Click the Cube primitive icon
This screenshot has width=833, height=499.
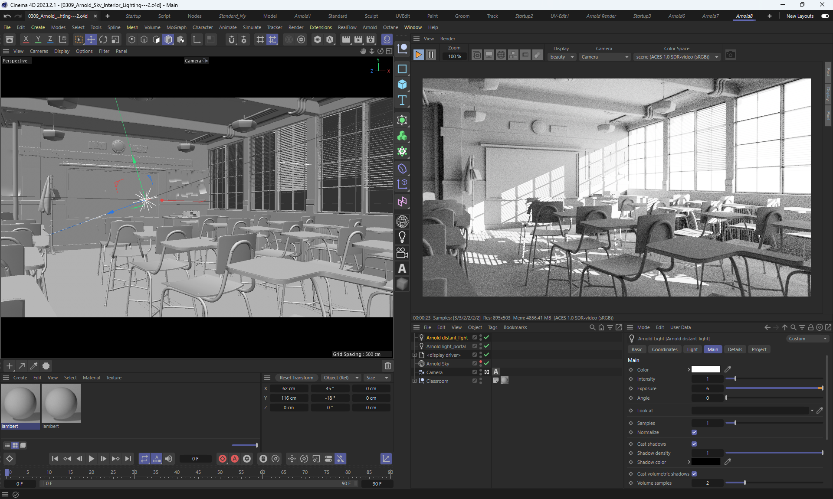[402, 85]
